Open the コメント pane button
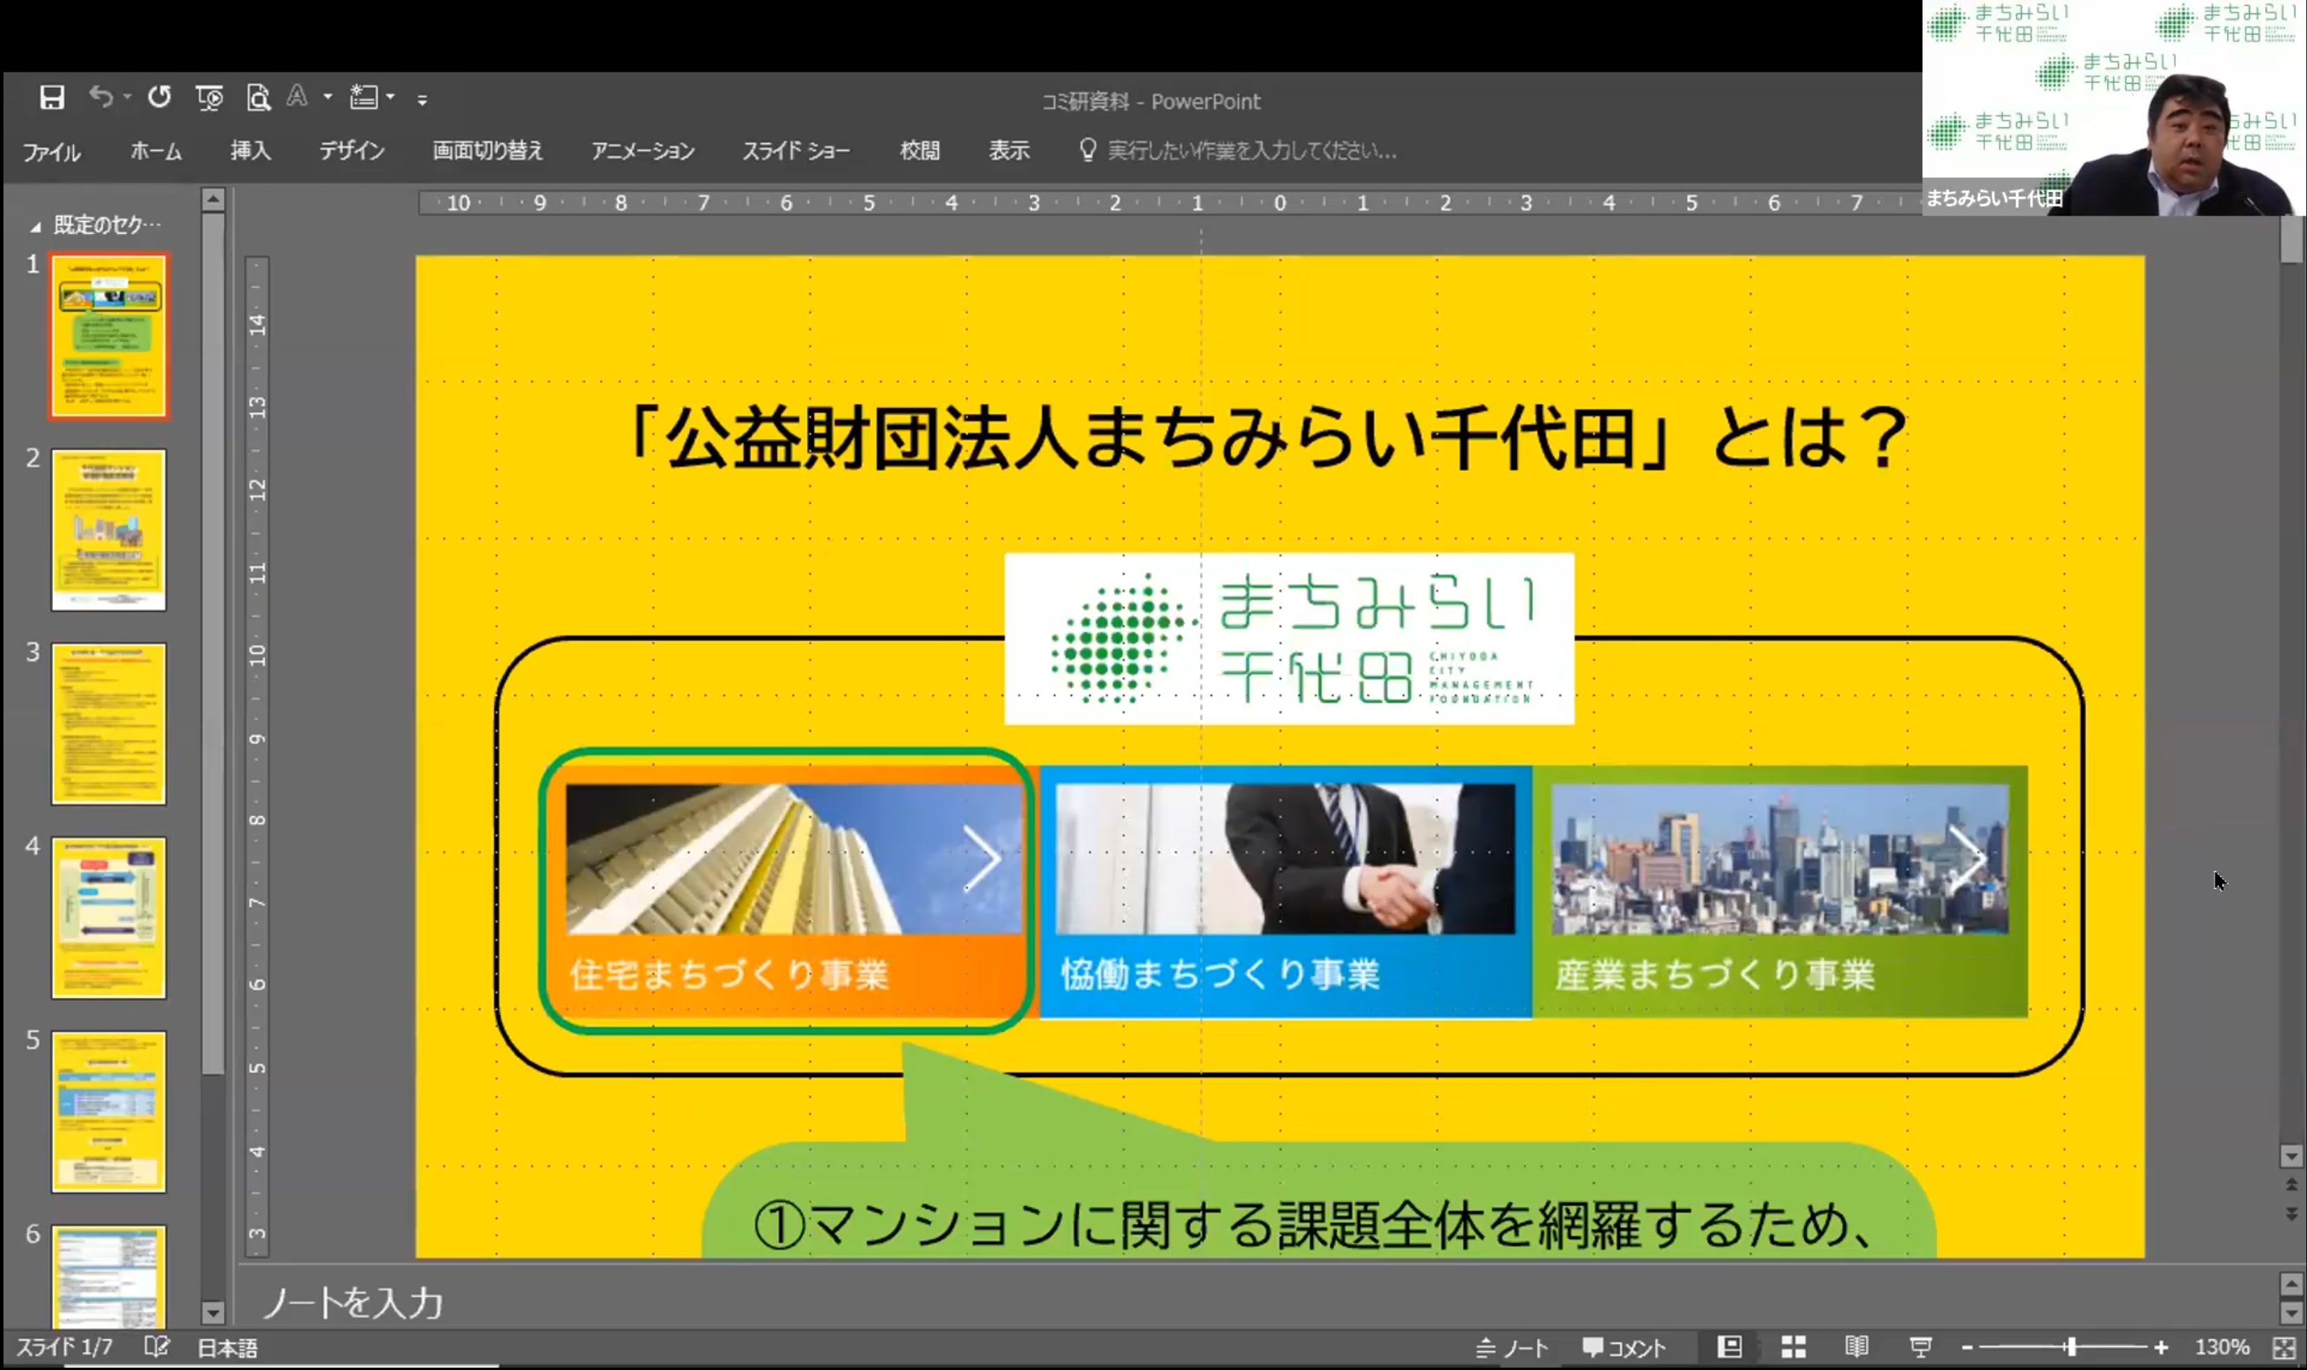Screen dimensions: 2307x1370 coord(1625,1348)
